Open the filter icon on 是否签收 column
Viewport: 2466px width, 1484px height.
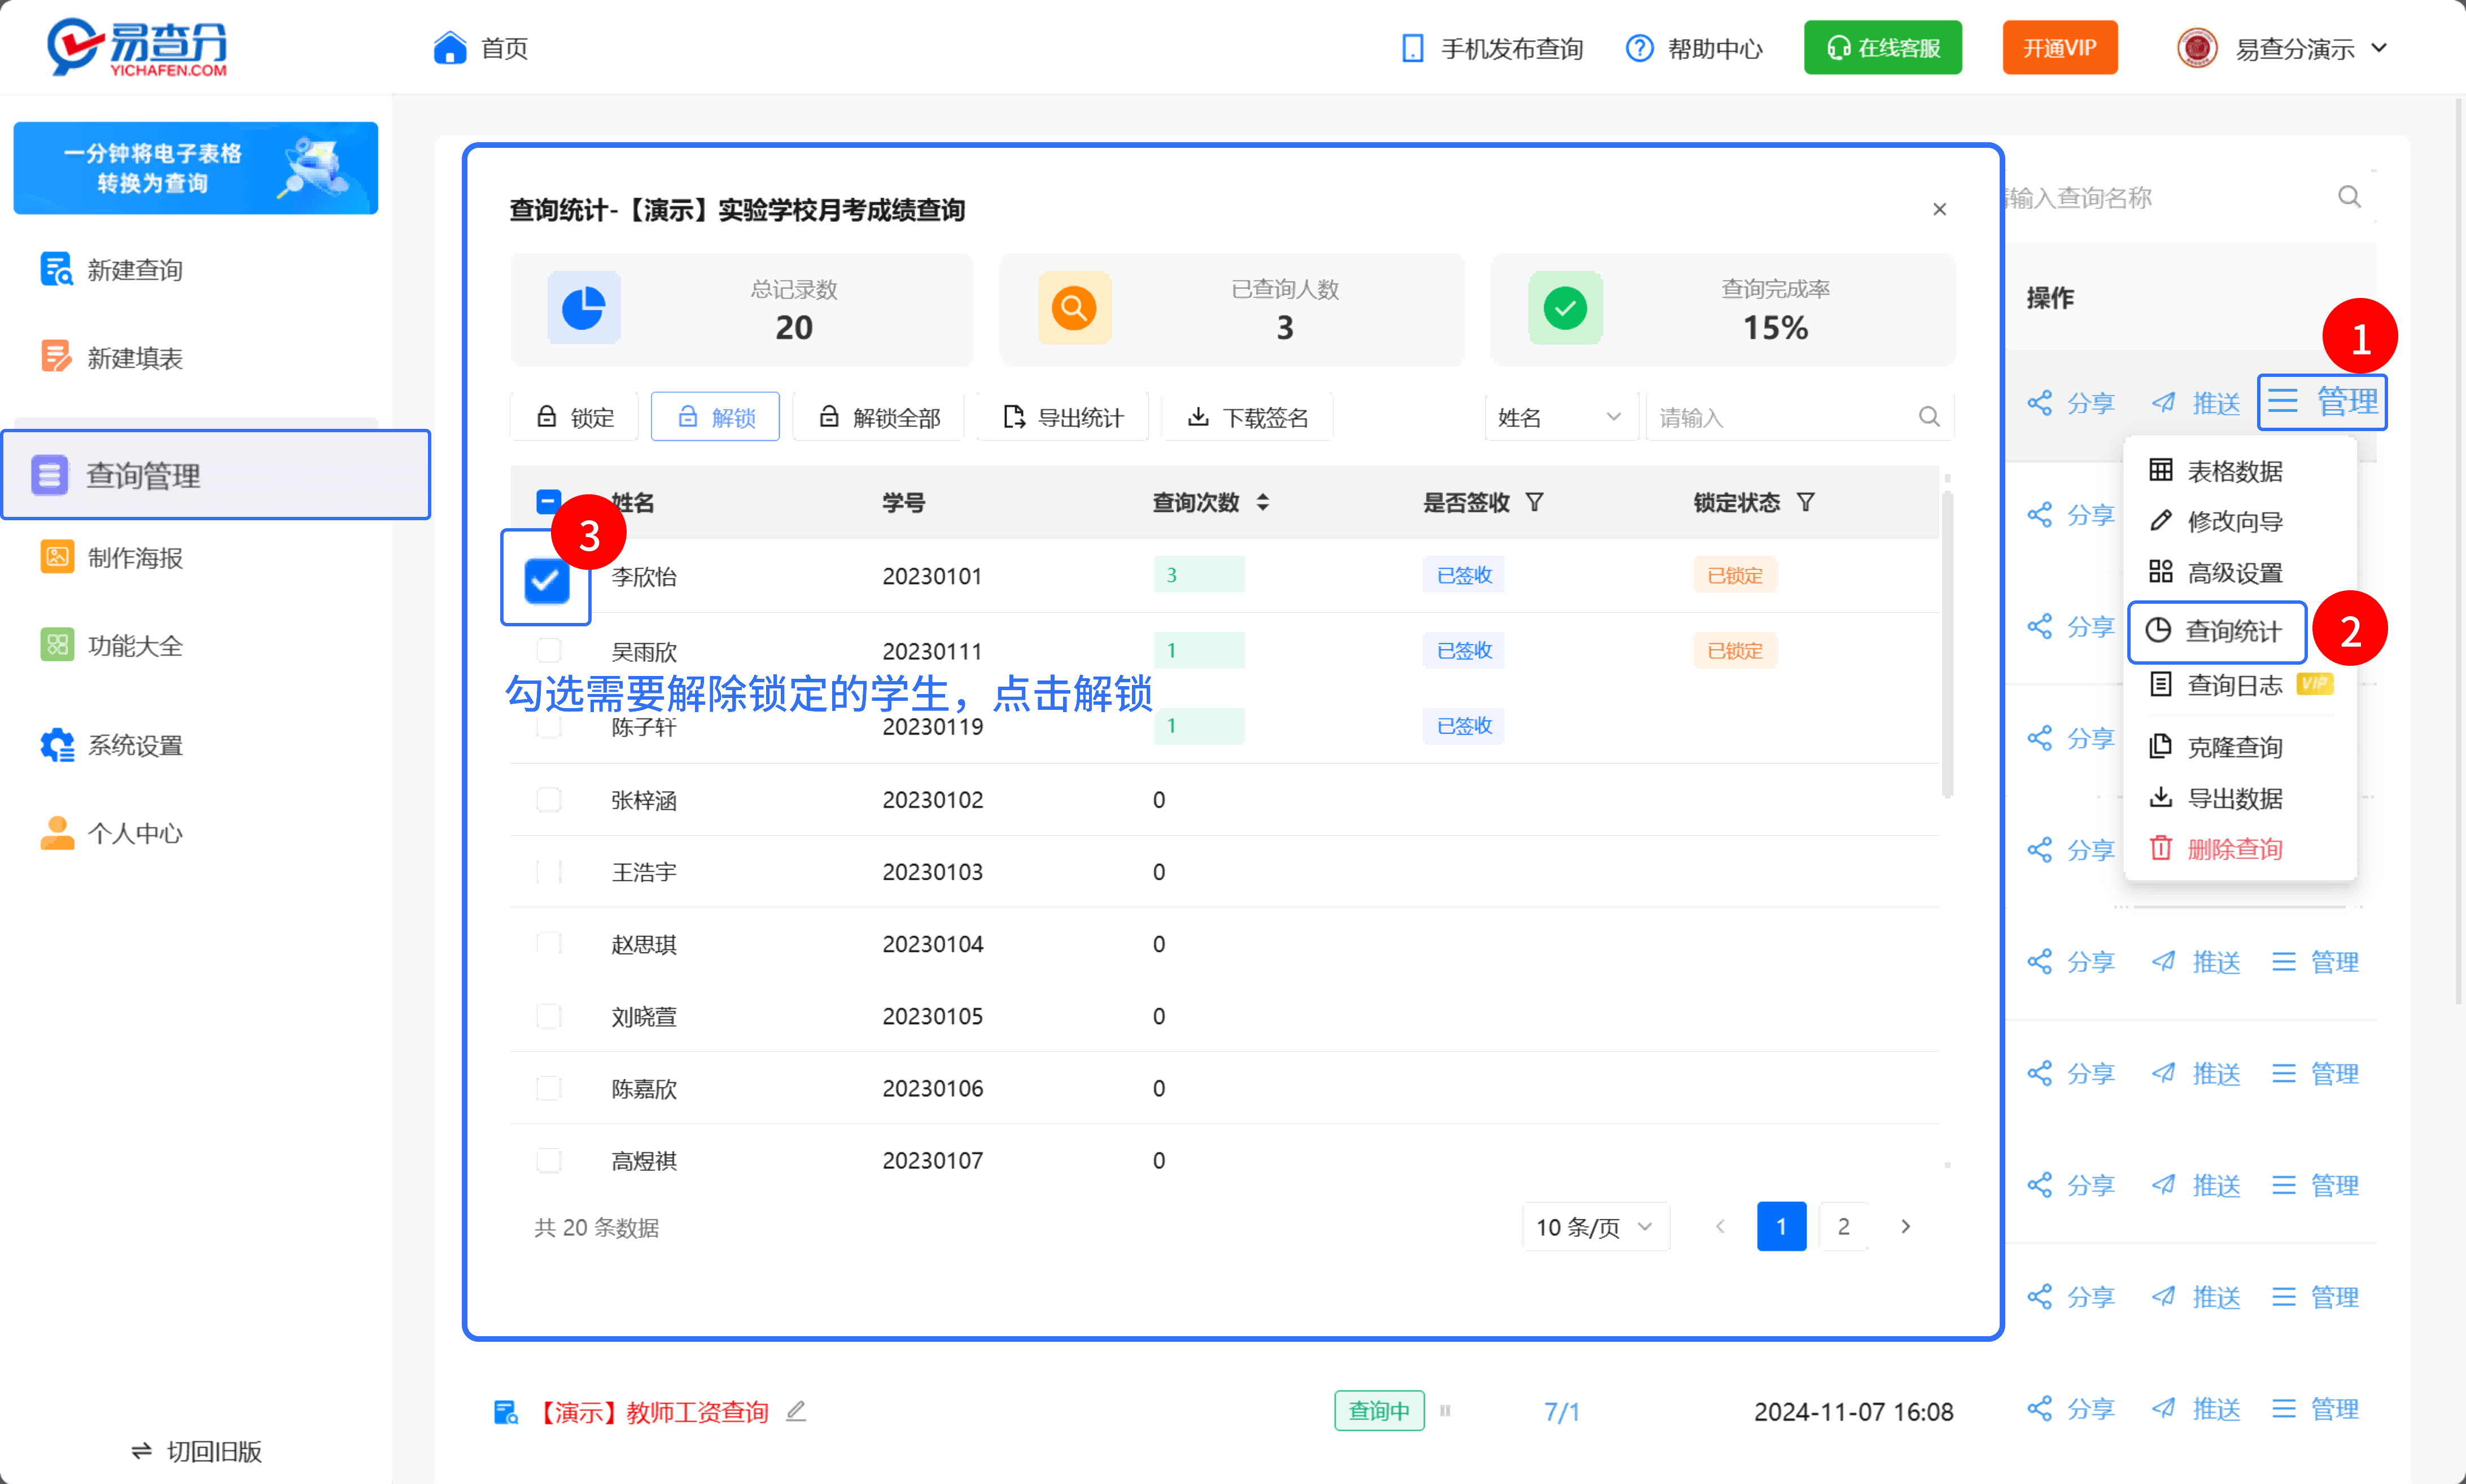click(1533, 502)
